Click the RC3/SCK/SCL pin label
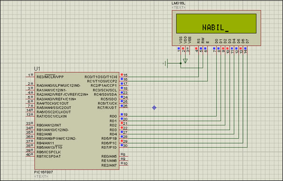The image size is (283, 181). (105, 90)
